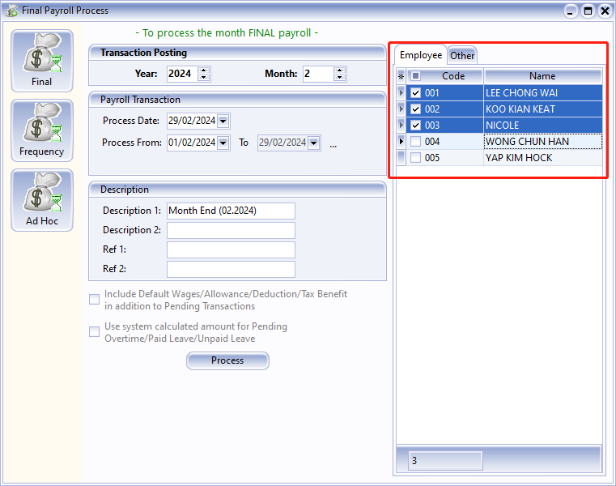Click the Process Date text field
The height and width of the screenshot is (486, 616).
tap(192, 122)
